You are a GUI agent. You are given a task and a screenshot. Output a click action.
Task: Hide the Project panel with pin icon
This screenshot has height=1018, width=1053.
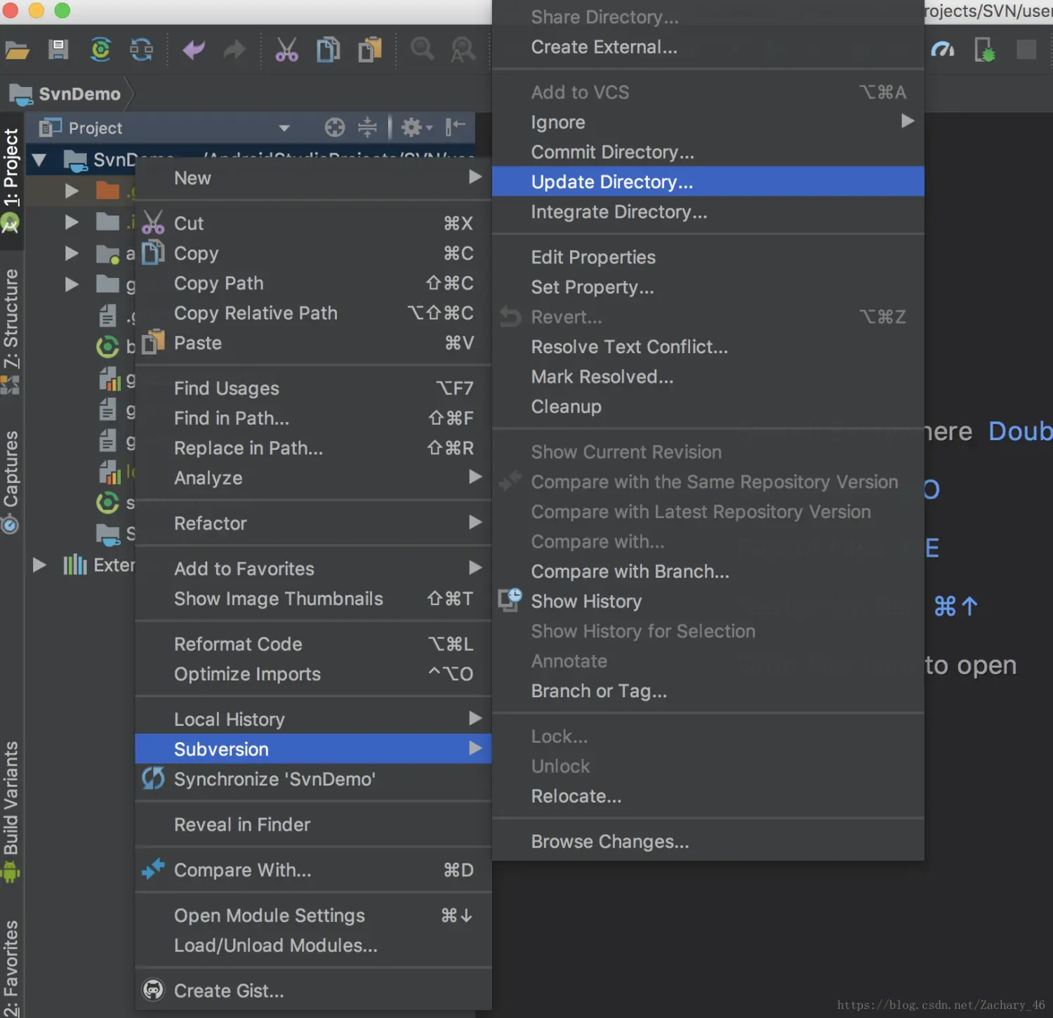point(455,127)
